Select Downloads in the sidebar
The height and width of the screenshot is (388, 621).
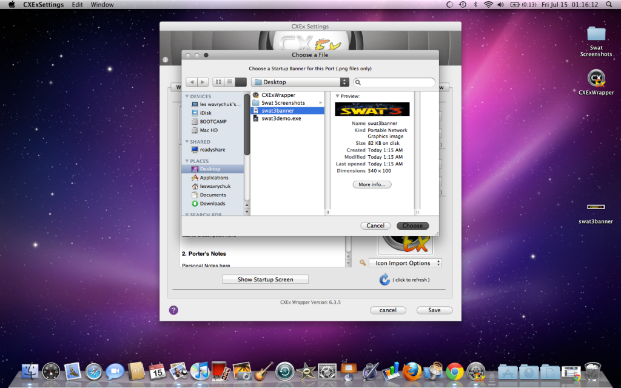pos(213,204)
